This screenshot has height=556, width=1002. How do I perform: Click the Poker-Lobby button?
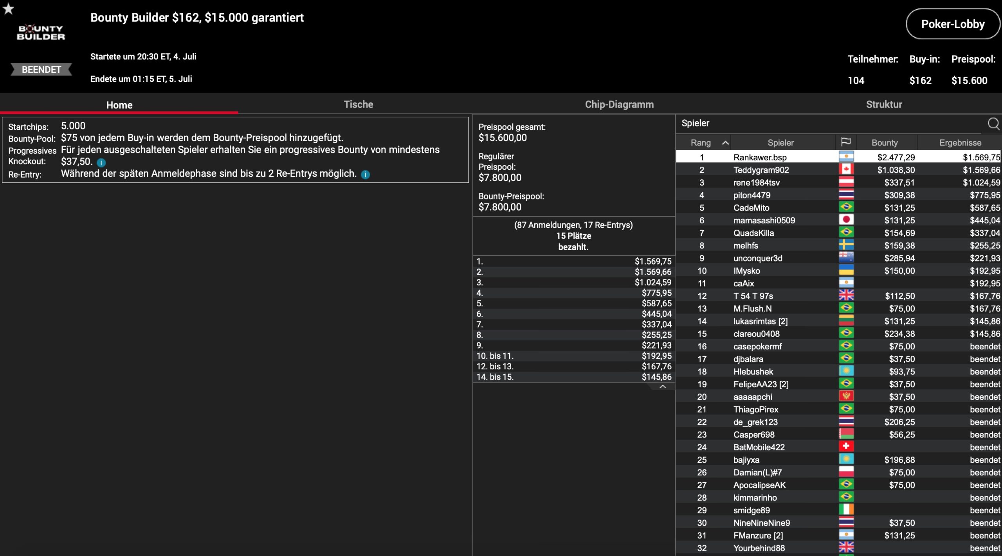[952, 24]
